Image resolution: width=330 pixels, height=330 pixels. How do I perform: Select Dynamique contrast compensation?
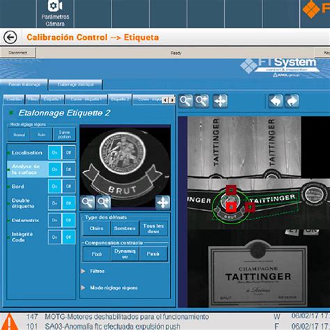(x=125, y=254)
